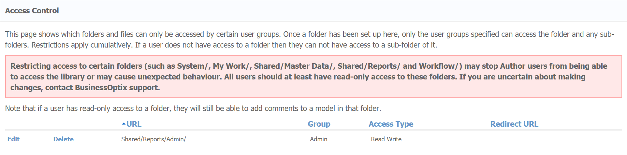Click the Read Write access type cell

pyautogui.click(x=386, y=139)
